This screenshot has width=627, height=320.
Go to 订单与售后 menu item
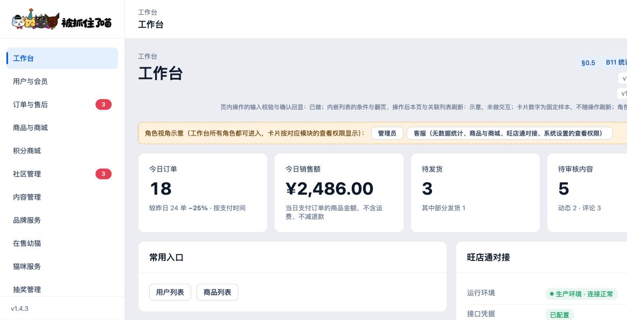[x=62, y=104]
